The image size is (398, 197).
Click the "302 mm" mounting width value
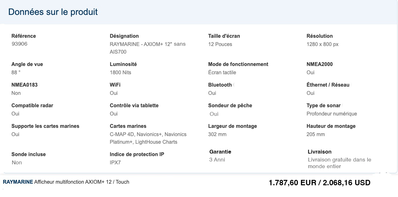217,135
